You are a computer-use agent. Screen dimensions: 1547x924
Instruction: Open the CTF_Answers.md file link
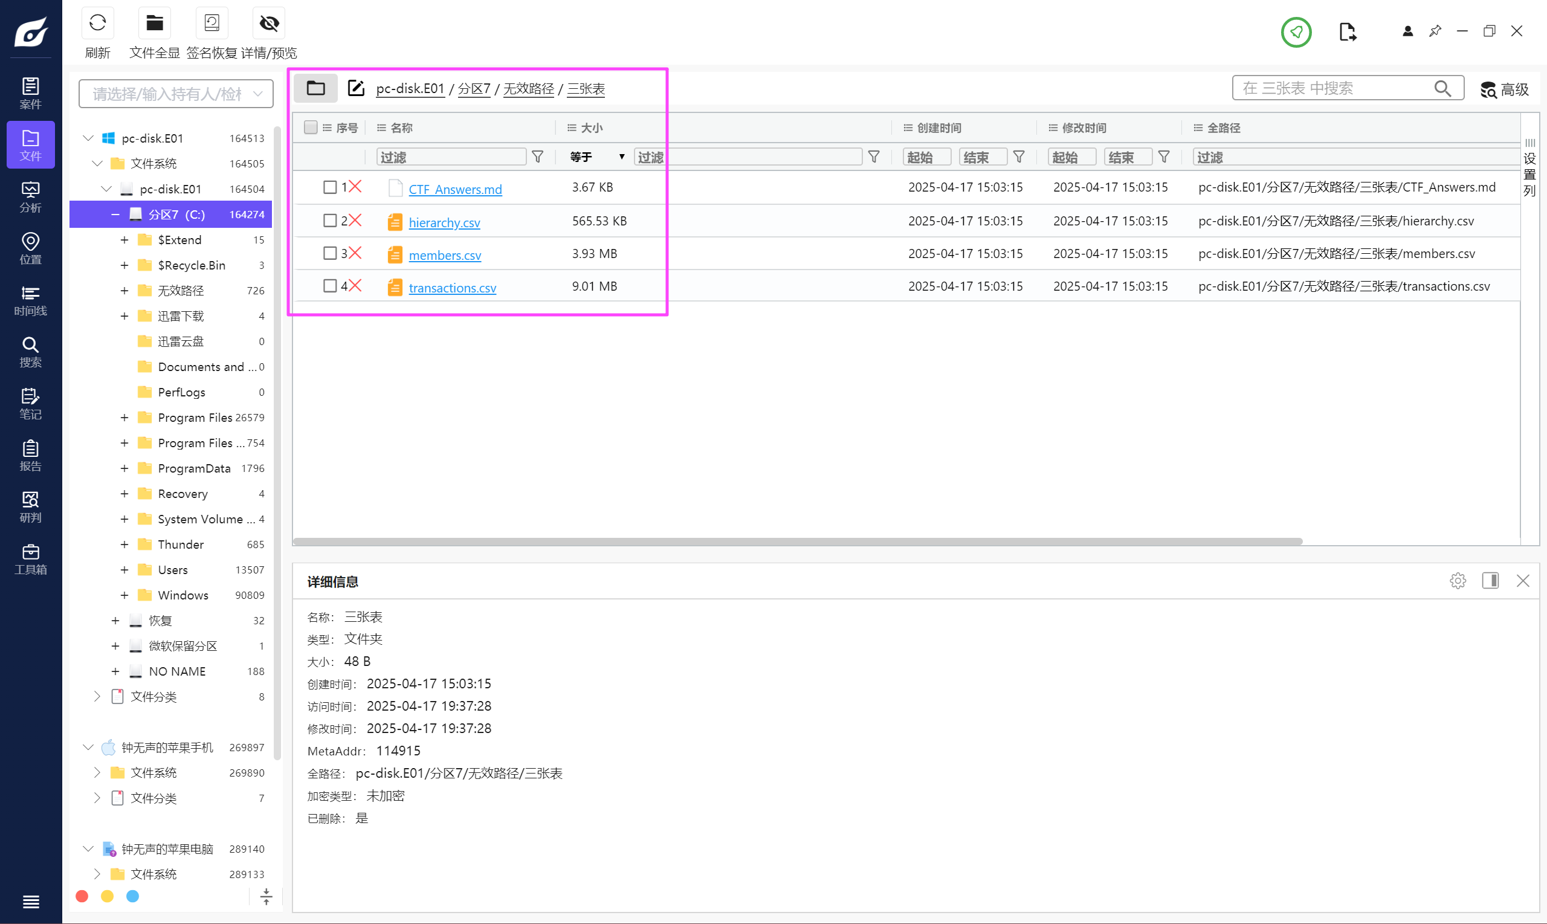[x=455, y=189]
